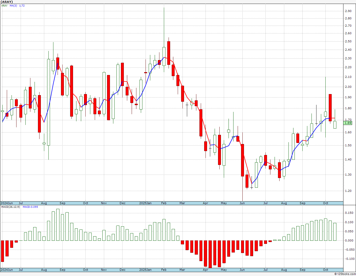The width and height of the screenshot is (356, 276).
Task: Select the 1.40 price axis label
Action: pos(348,159)
